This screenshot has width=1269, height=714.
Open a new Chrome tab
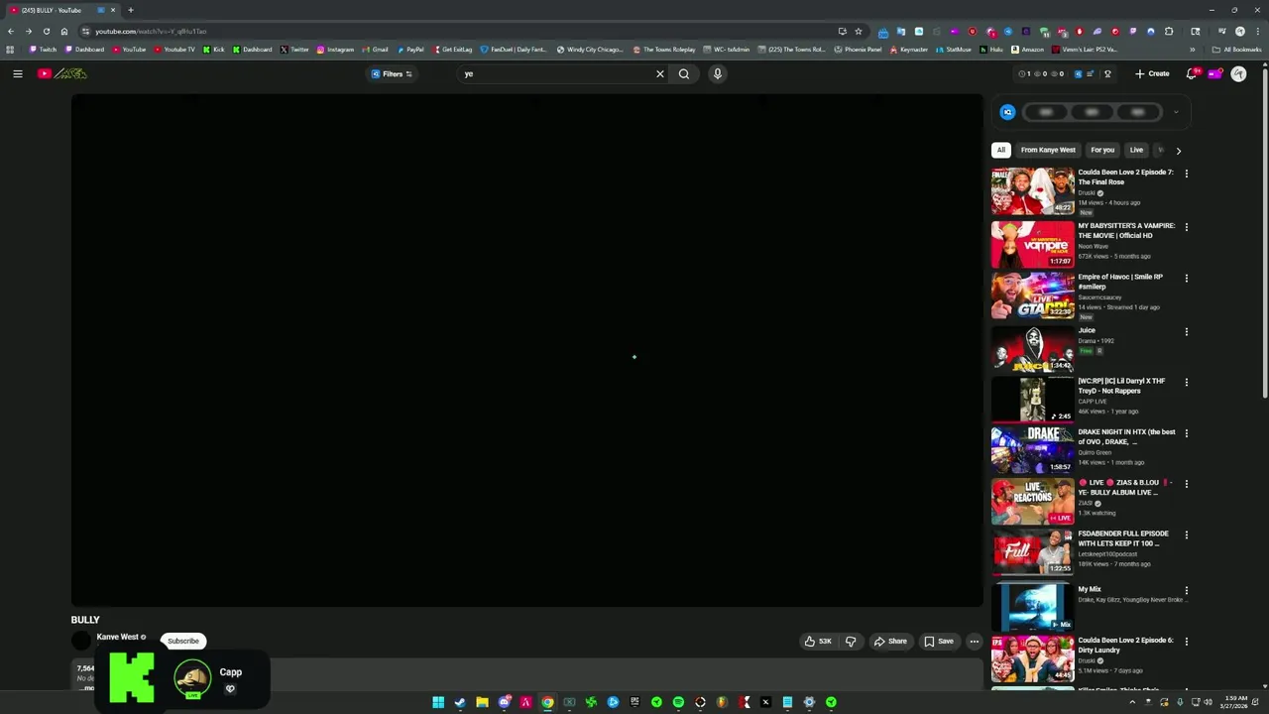click(130, 10)
